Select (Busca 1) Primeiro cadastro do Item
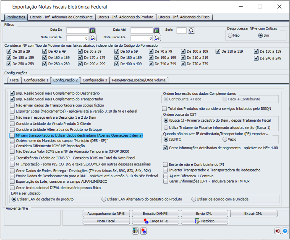290x240 pixels. (166, 120)
